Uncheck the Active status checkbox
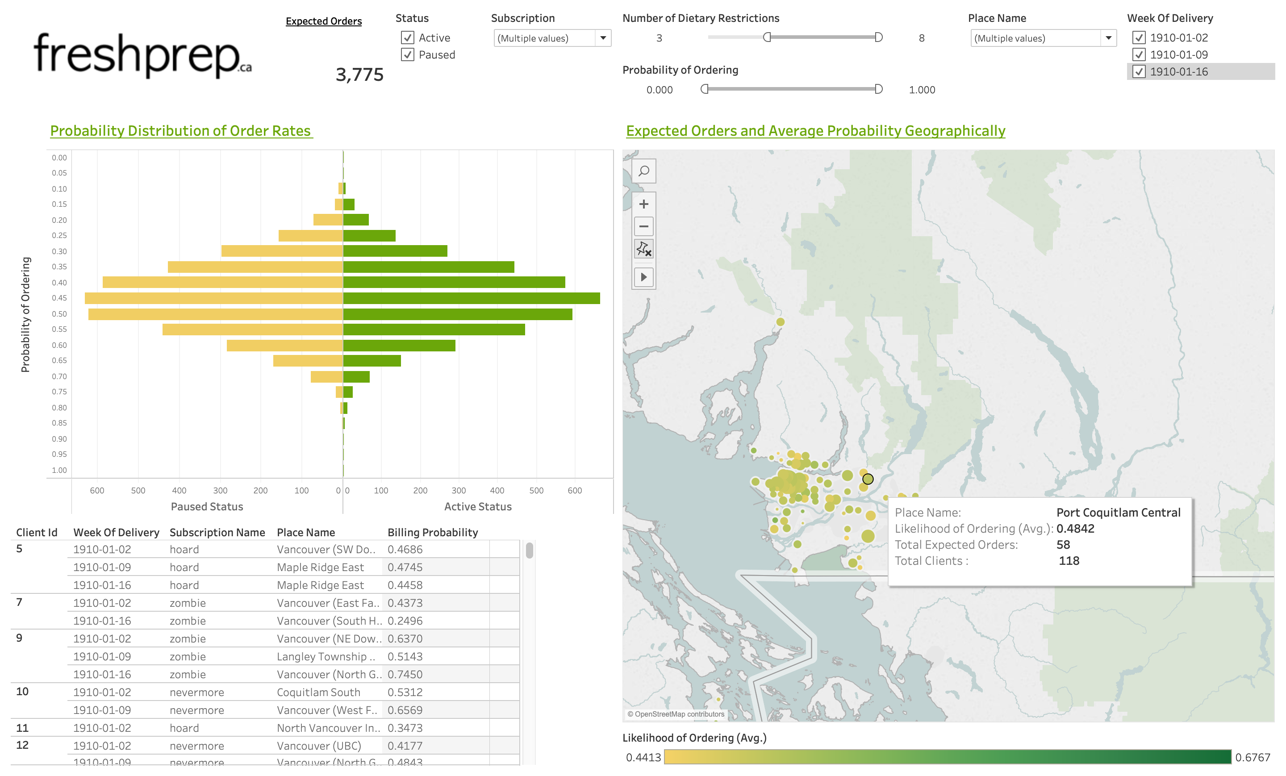Screen dimensions: 1286x776 [x=408, y=38]
